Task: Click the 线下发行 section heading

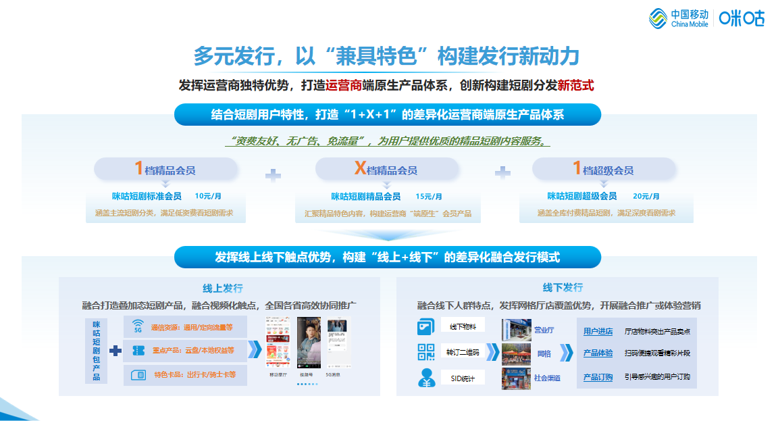Action: click(563, 287)
